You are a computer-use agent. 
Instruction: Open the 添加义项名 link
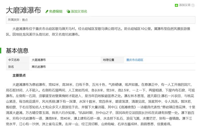[x=79, y=11]
